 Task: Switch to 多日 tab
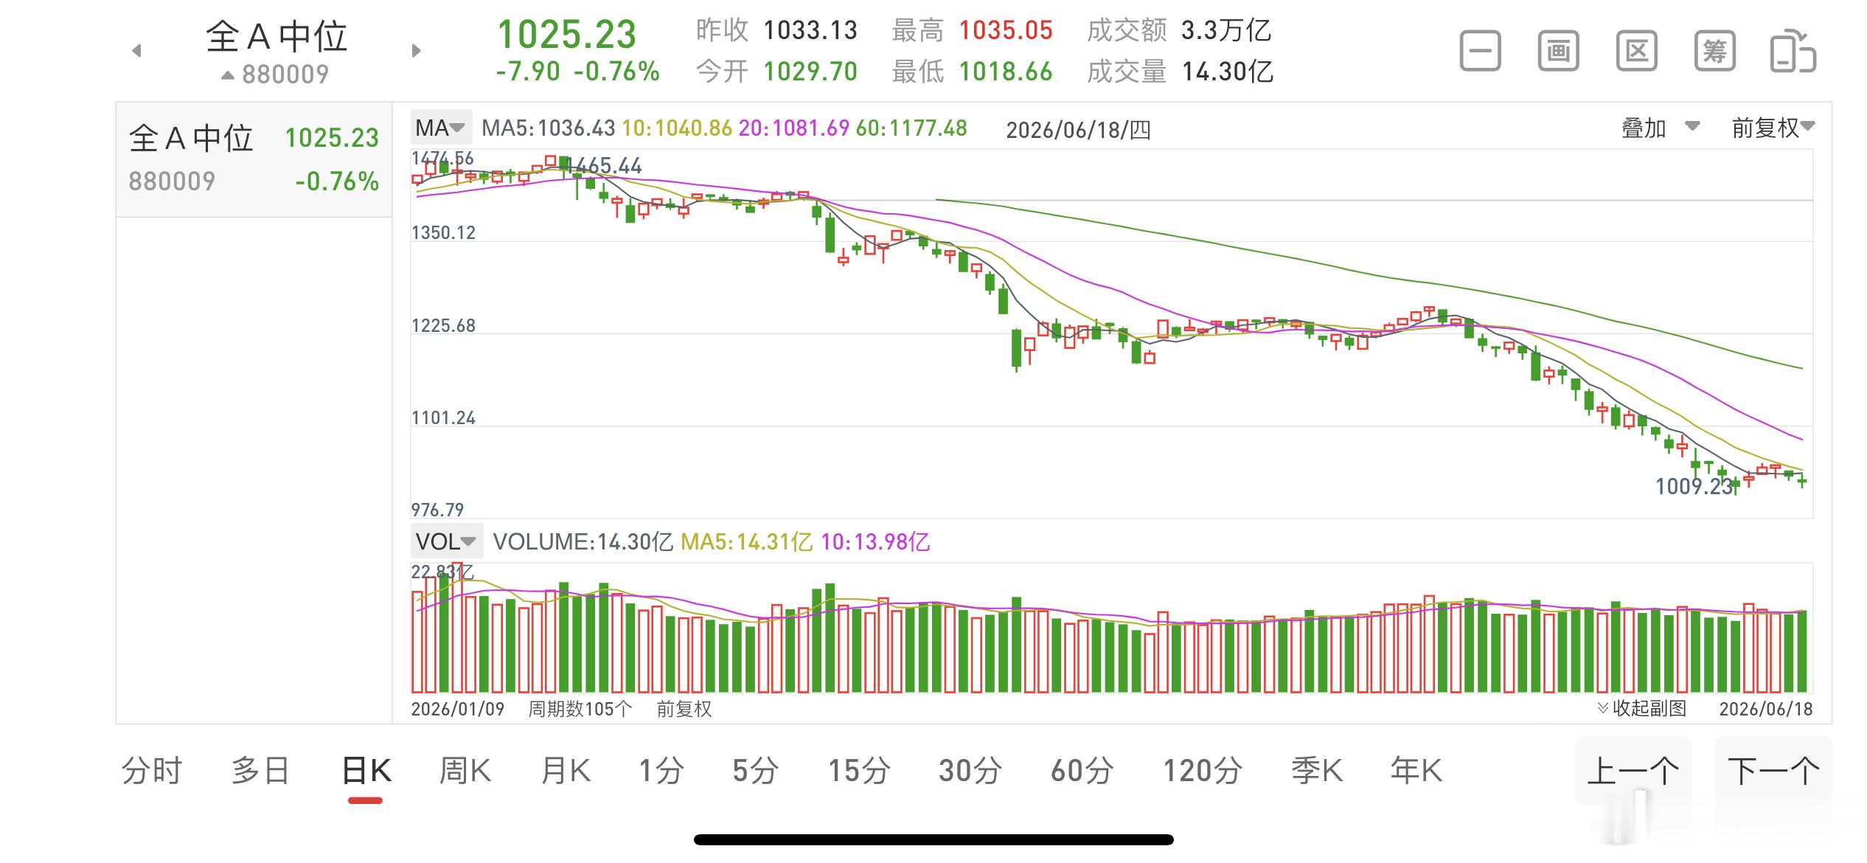click(x=260, y=771)
